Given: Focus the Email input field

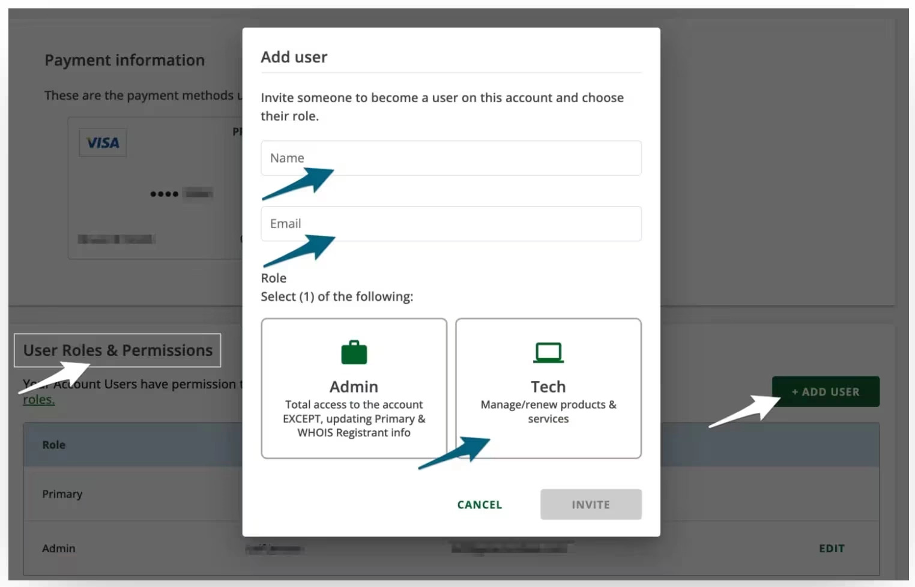Looking at the screenshot, I should (450, 224).
